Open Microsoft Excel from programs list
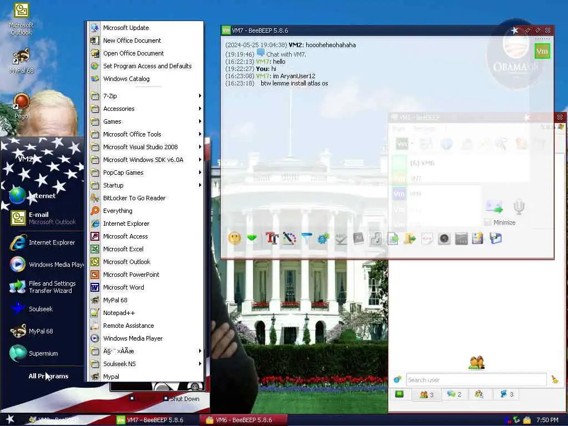 point(146,249)
